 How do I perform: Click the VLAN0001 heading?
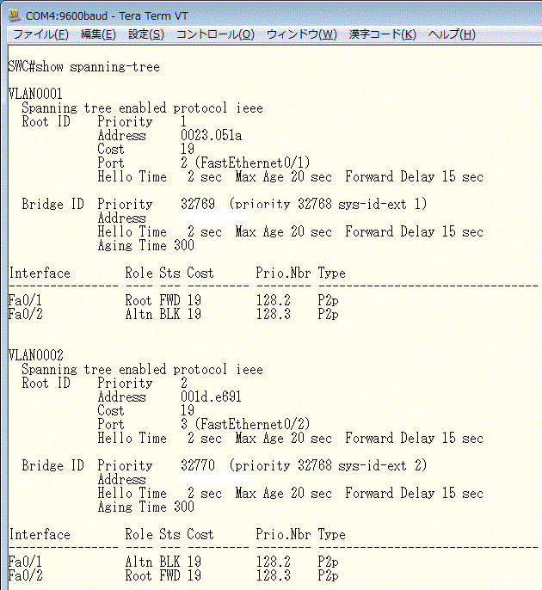[x=35, y=94]
